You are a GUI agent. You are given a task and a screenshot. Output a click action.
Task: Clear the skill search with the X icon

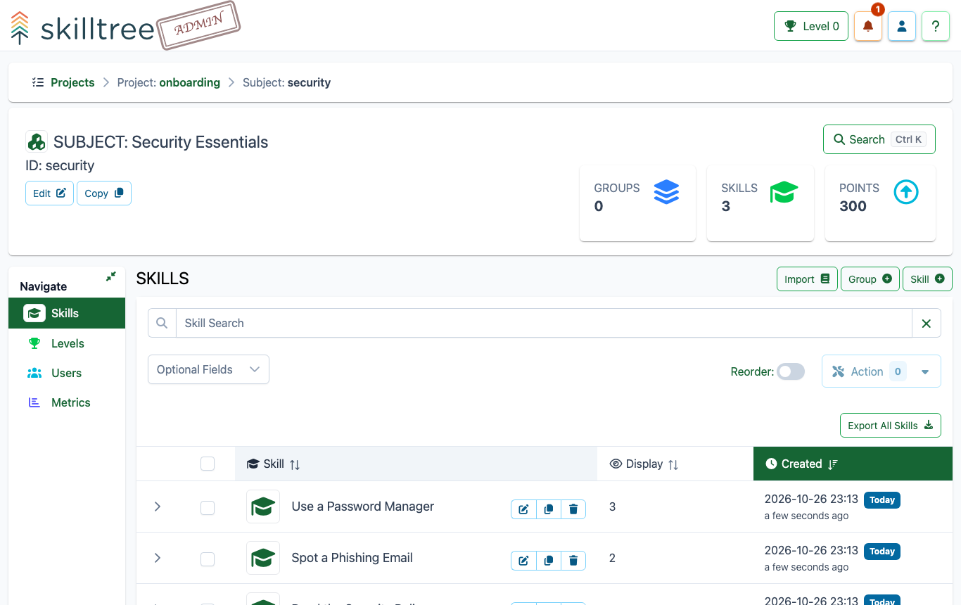click(x=927, y=324)
